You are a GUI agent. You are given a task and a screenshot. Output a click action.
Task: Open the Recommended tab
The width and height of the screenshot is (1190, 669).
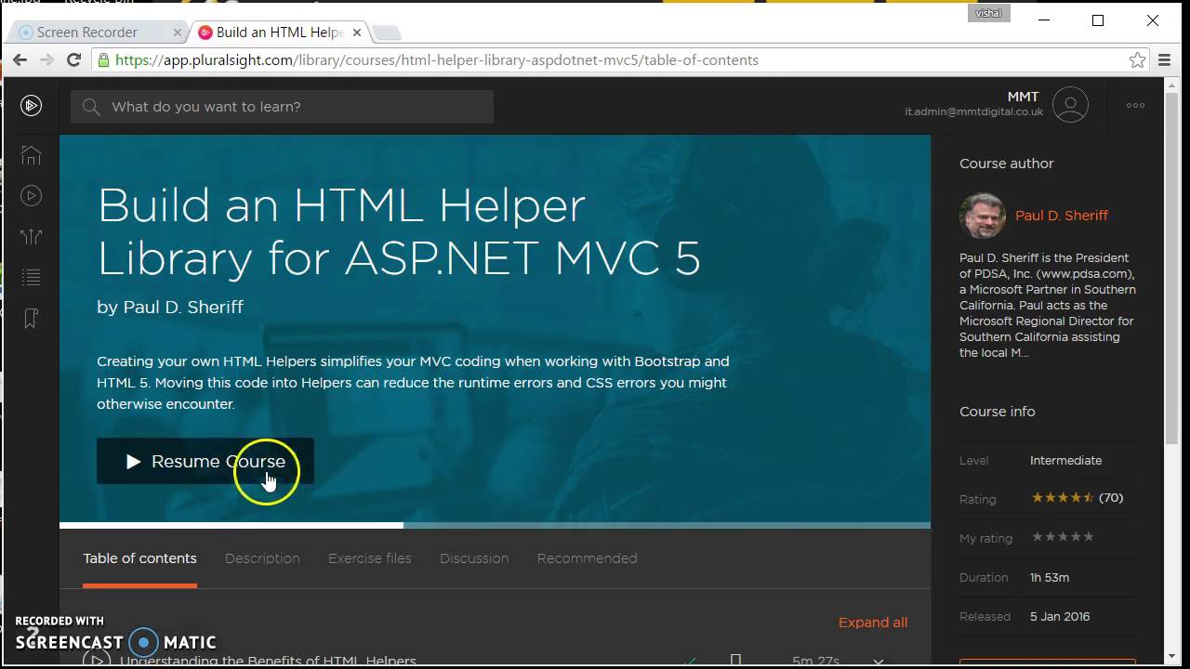tap(587, 558)
